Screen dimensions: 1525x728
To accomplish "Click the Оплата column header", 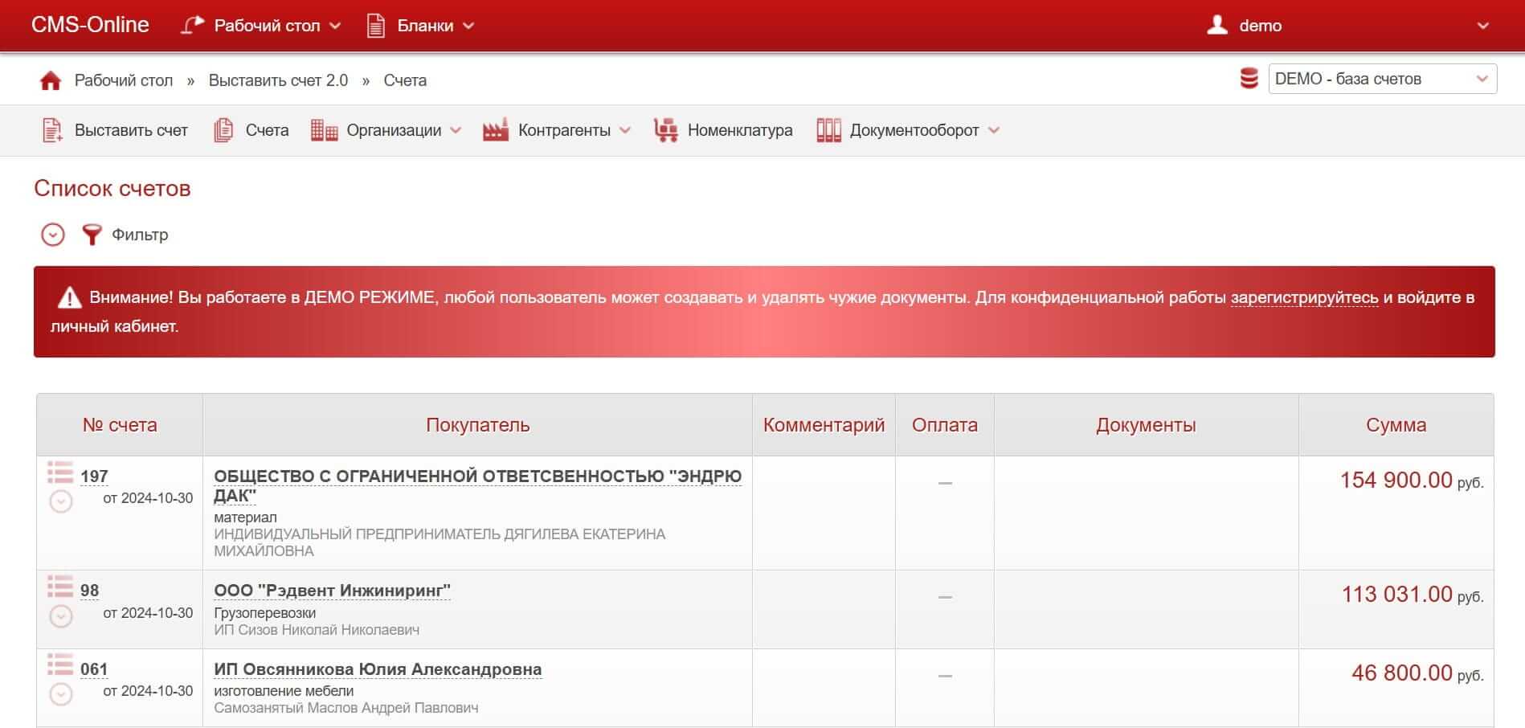I will pyautogui.click(x=945, y=425).
